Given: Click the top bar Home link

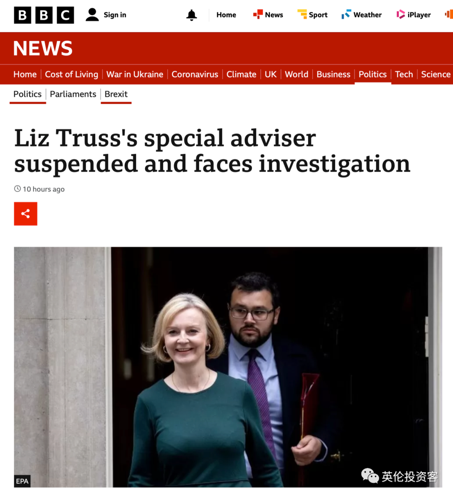Looking at the screenshot, I should click(x=226, y=15).
